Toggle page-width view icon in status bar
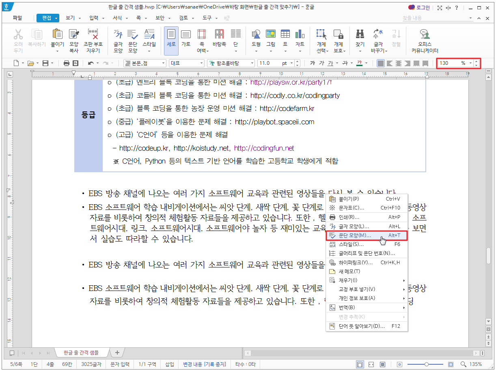 tap(371, 364)
